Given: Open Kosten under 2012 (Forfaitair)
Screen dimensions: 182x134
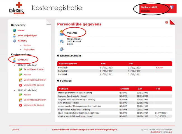Looking at the screenshot, I should [27, 75].
